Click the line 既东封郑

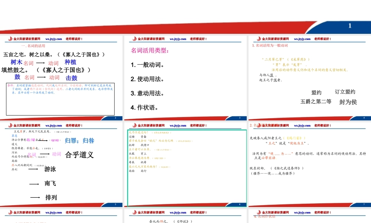276,168
